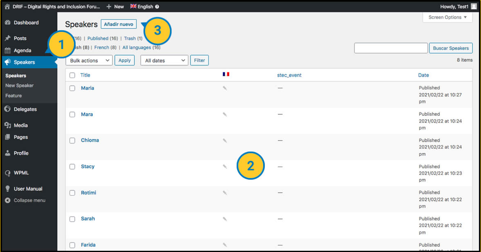Focus the speakers search text field
The height and width of the screenshot is (252, 481).
pos(391,48)
